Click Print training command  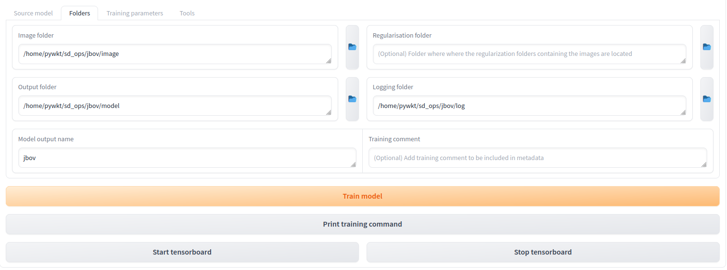pyautogui.click(x=362, y=224)
